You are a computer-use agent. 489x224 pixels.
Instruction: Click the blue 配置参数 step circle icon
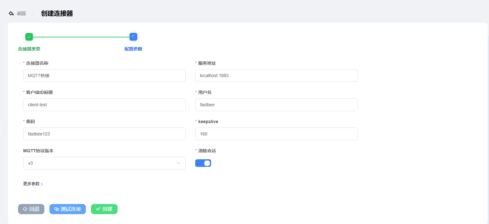pos(133,37)
